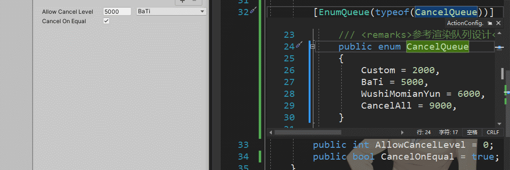Click the peek window horizontal scrollbar thumb
The height and width of the screenshot is (170, 510).
pos(308,133)
